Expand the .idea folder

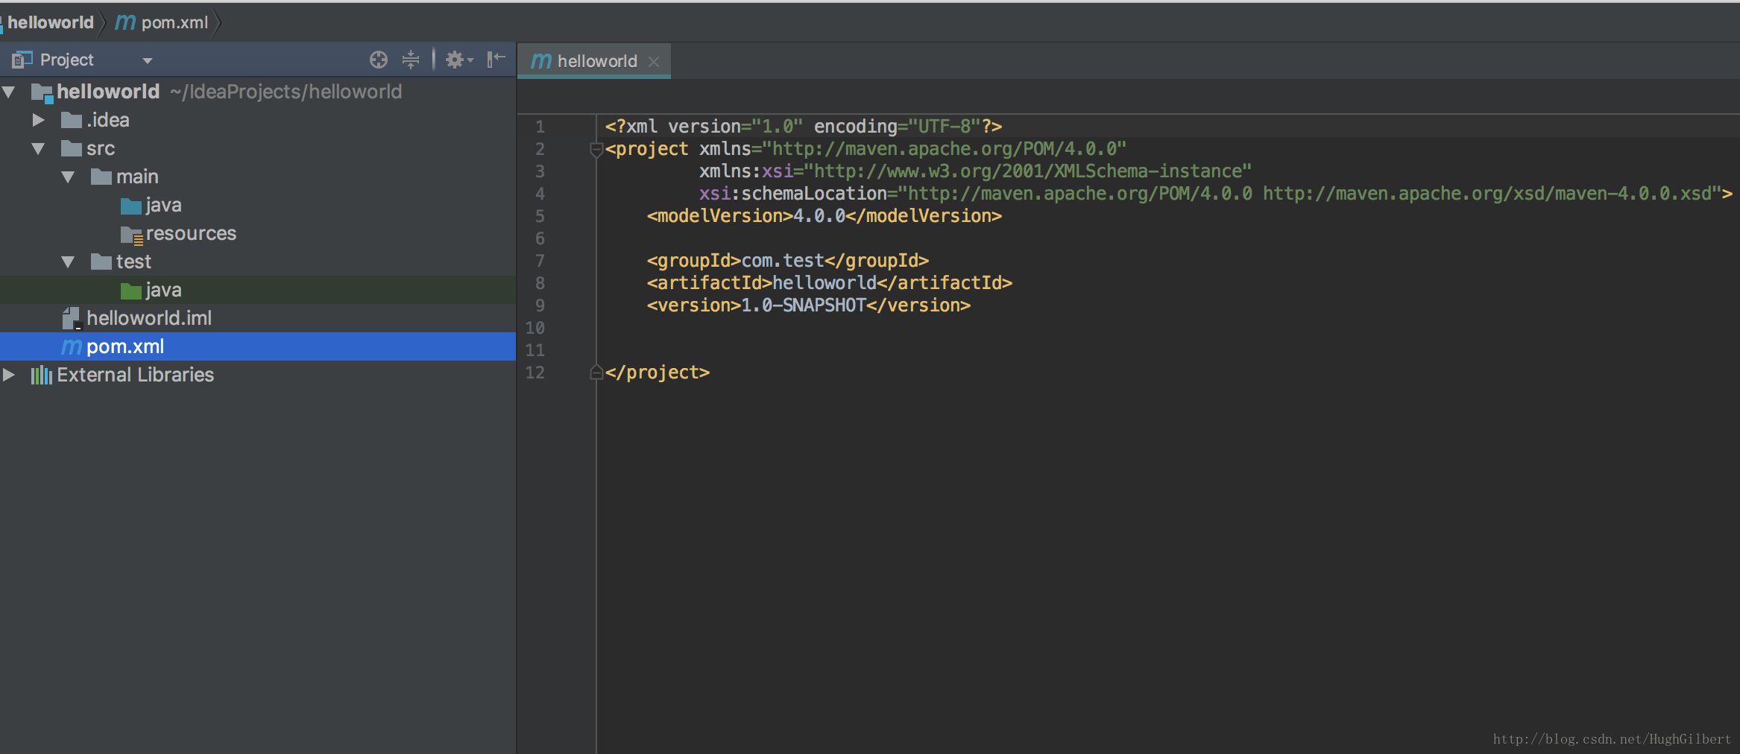[x=39, y=120]
